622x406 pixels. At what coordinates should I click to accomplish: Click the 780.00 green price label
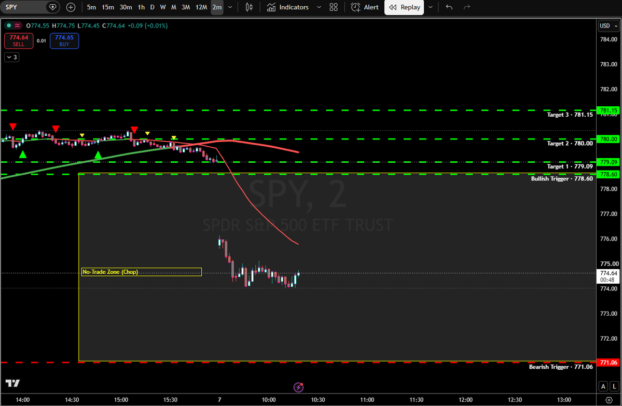click(608, 139)
